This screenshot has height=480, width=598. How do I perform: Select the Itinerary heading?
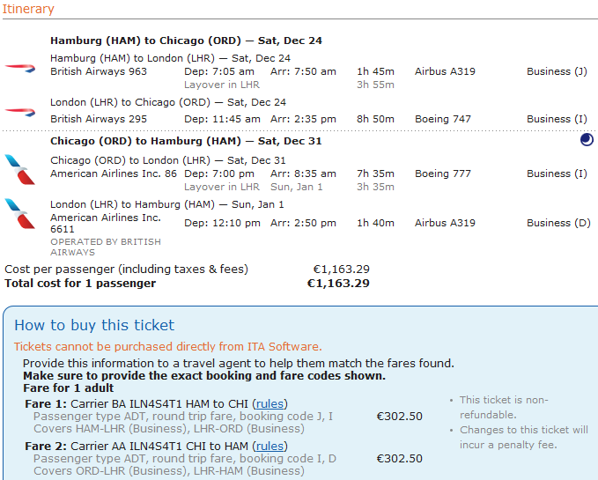point(27,10)
